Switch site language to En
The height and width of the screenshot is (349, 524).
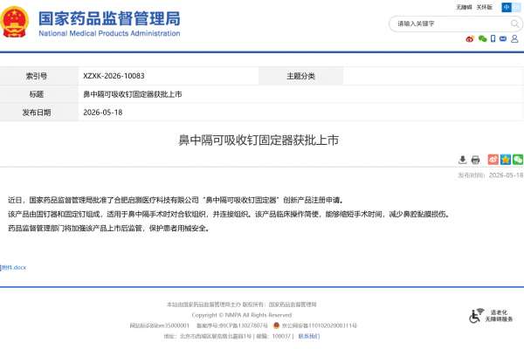[516, 7]
